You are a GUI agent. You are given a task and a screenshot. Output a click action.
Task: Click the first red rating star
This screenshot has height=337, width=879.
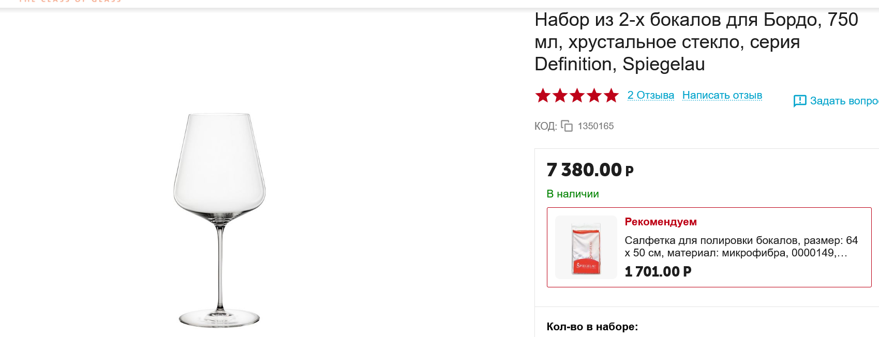pos(543,96)
